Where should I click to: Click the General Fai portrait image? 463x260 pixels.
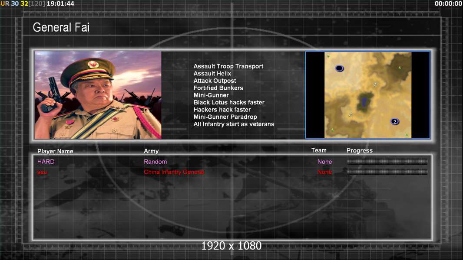[98, 95]
